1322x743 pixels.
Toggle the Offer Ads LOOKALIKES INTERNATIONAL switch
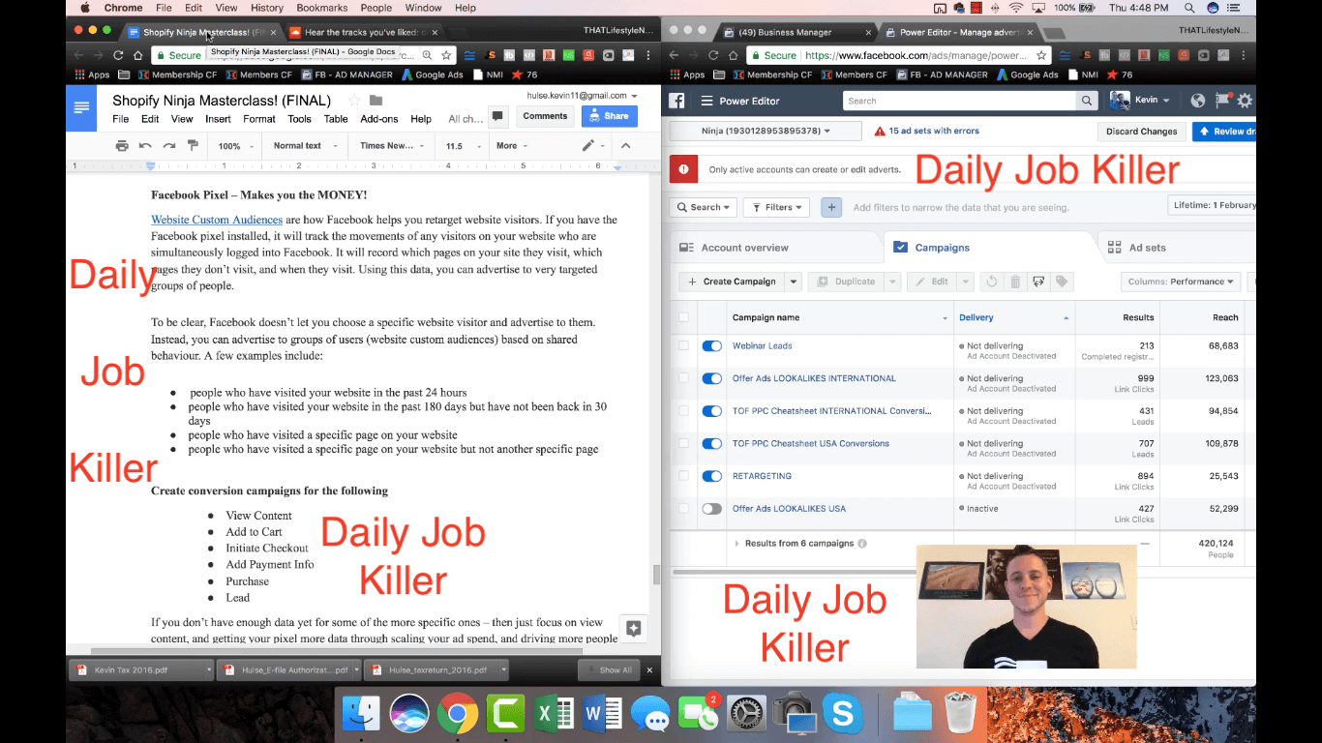711,378
